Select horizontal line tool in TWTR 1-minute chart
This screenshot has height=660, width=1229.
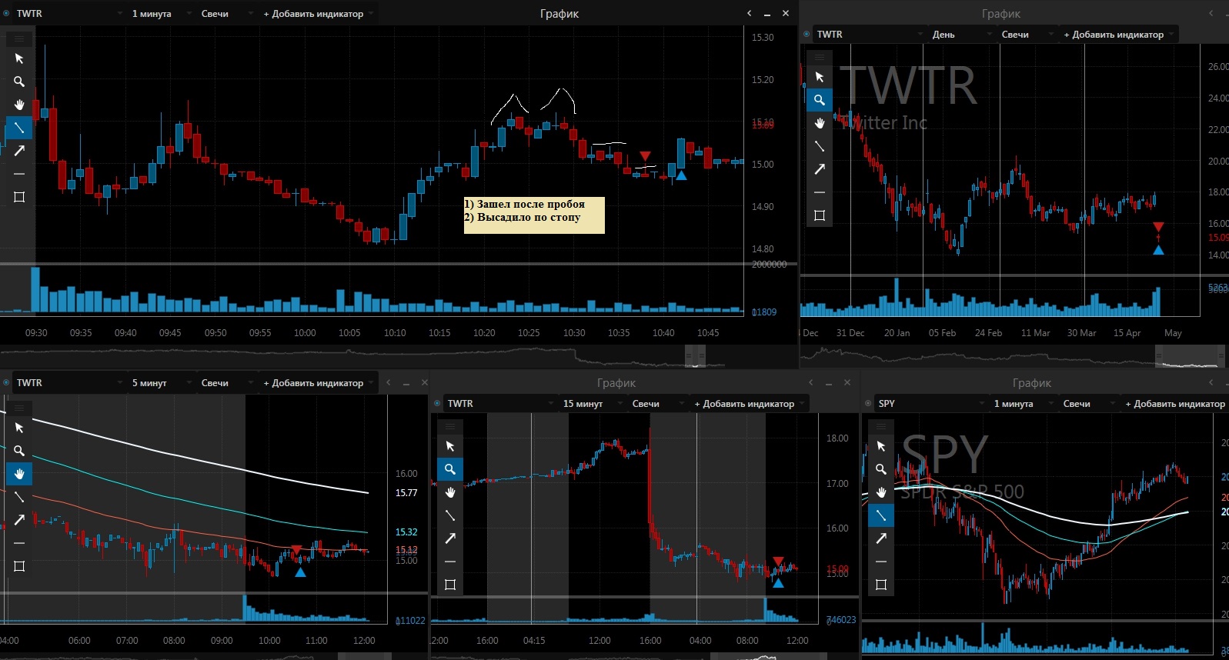coord(19,174)
